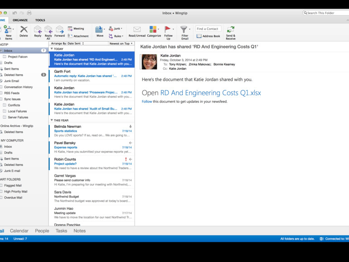349x262 pixels.
Task: Click the Search This Folder field
Action: coord(325,13)
